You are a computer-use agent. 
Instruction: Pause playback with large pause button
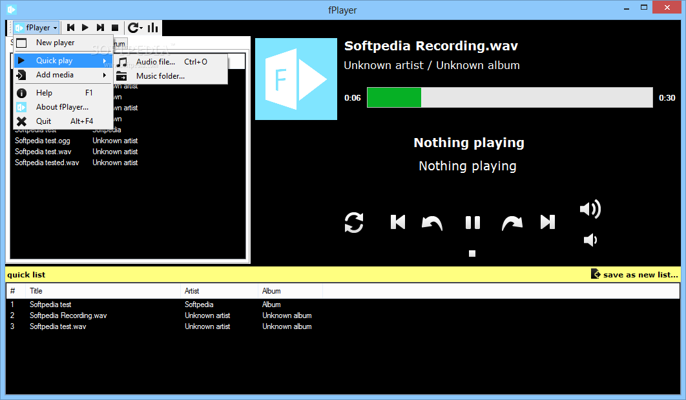pyautogui.click(x=472, y=223)
